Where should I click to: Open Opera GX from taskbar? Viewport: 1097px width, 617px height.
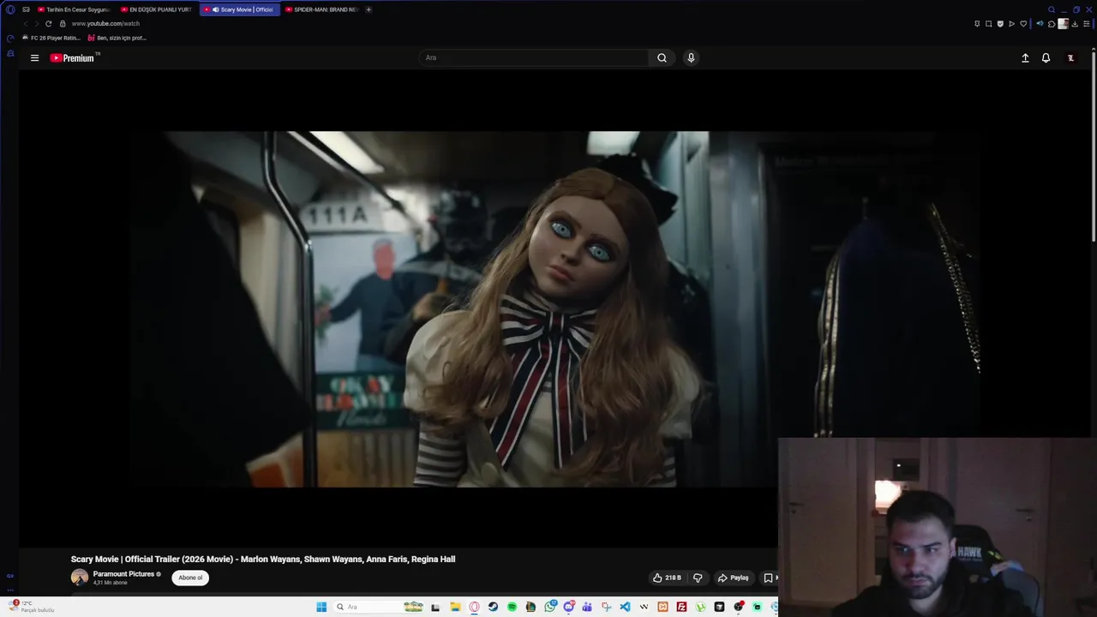474,607
